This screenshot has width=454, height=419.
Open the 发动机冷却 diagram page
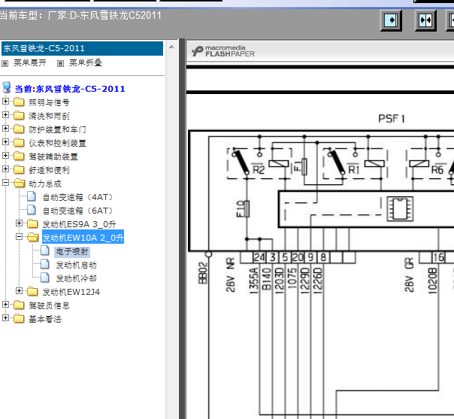[x=76, y=278]
